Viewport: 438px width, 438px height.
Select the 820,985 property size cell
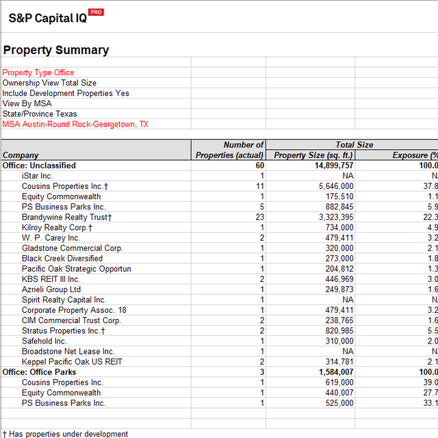[x=311, y=331]
